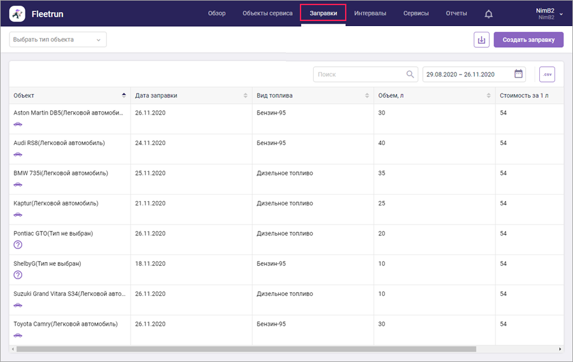Open the notifications bell
Viewport: 573px width, 362px height.
[488, 13]
